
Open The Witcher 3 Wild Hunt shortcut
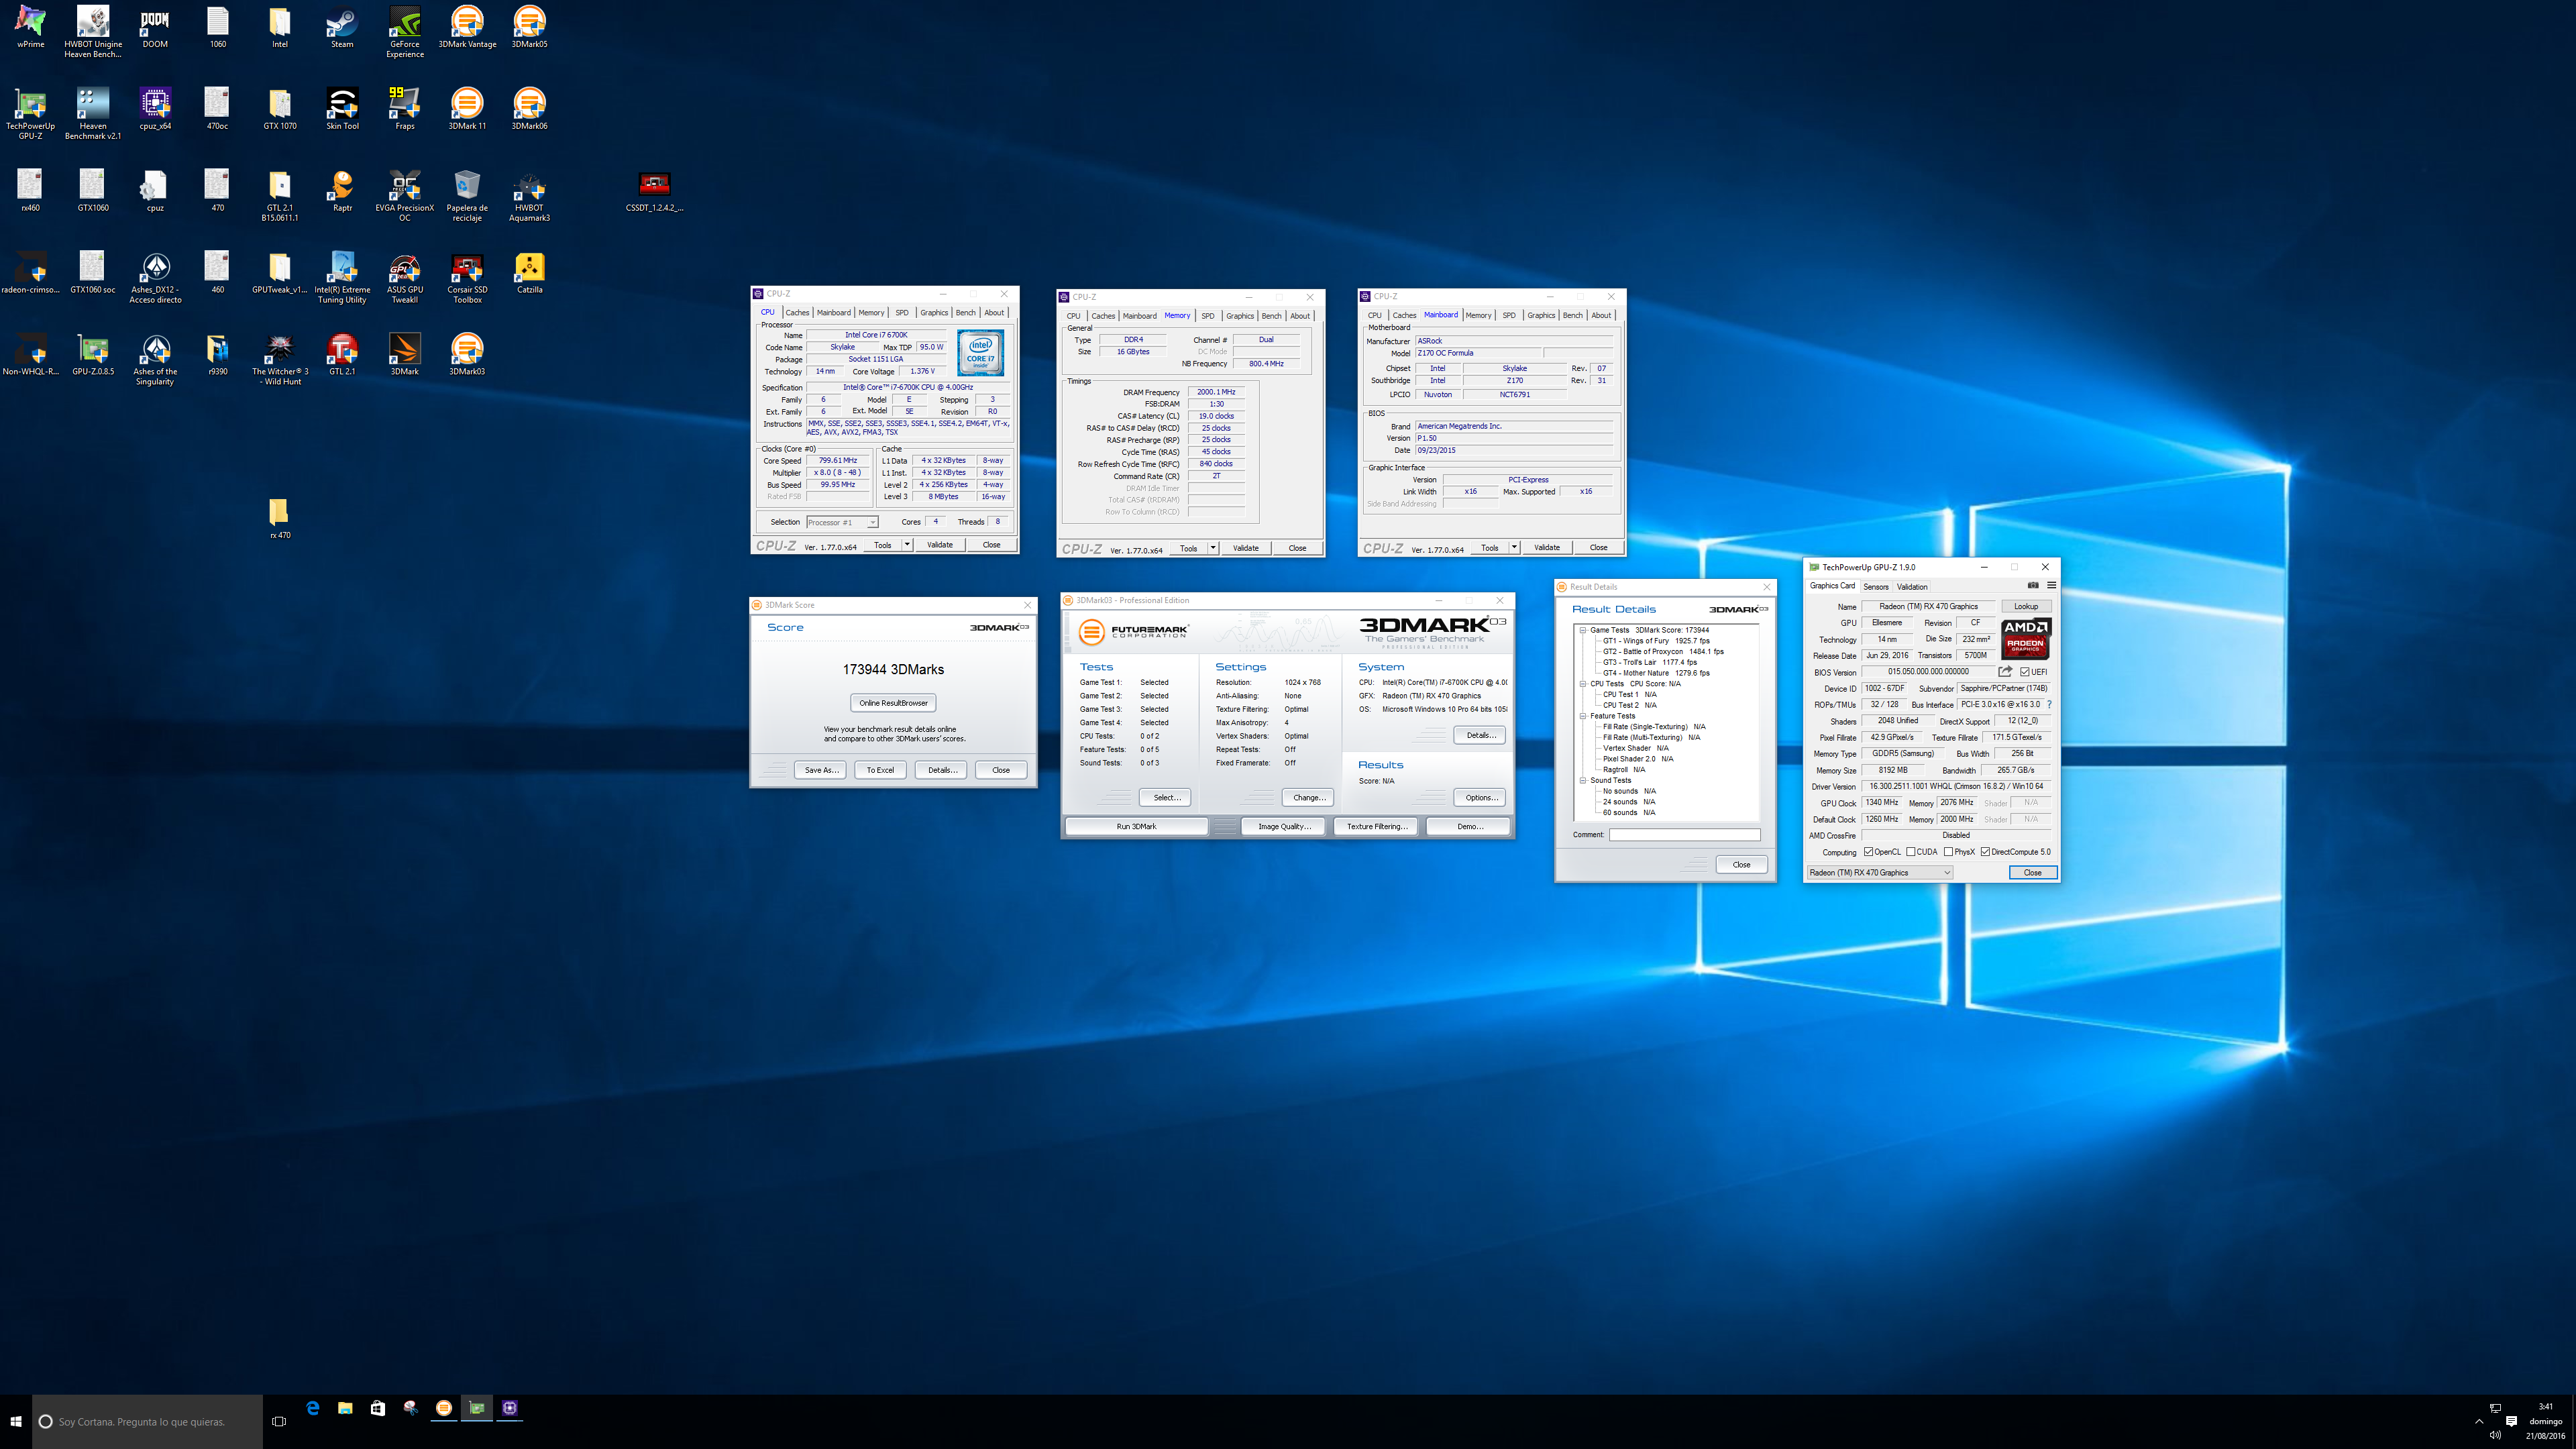click(x=280, y=359)
